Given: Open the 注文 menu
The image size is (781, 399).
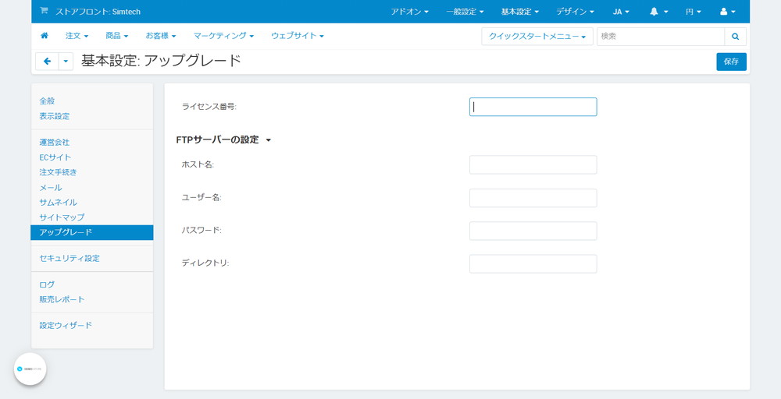Looking at the screenshot, I should 77,36.
